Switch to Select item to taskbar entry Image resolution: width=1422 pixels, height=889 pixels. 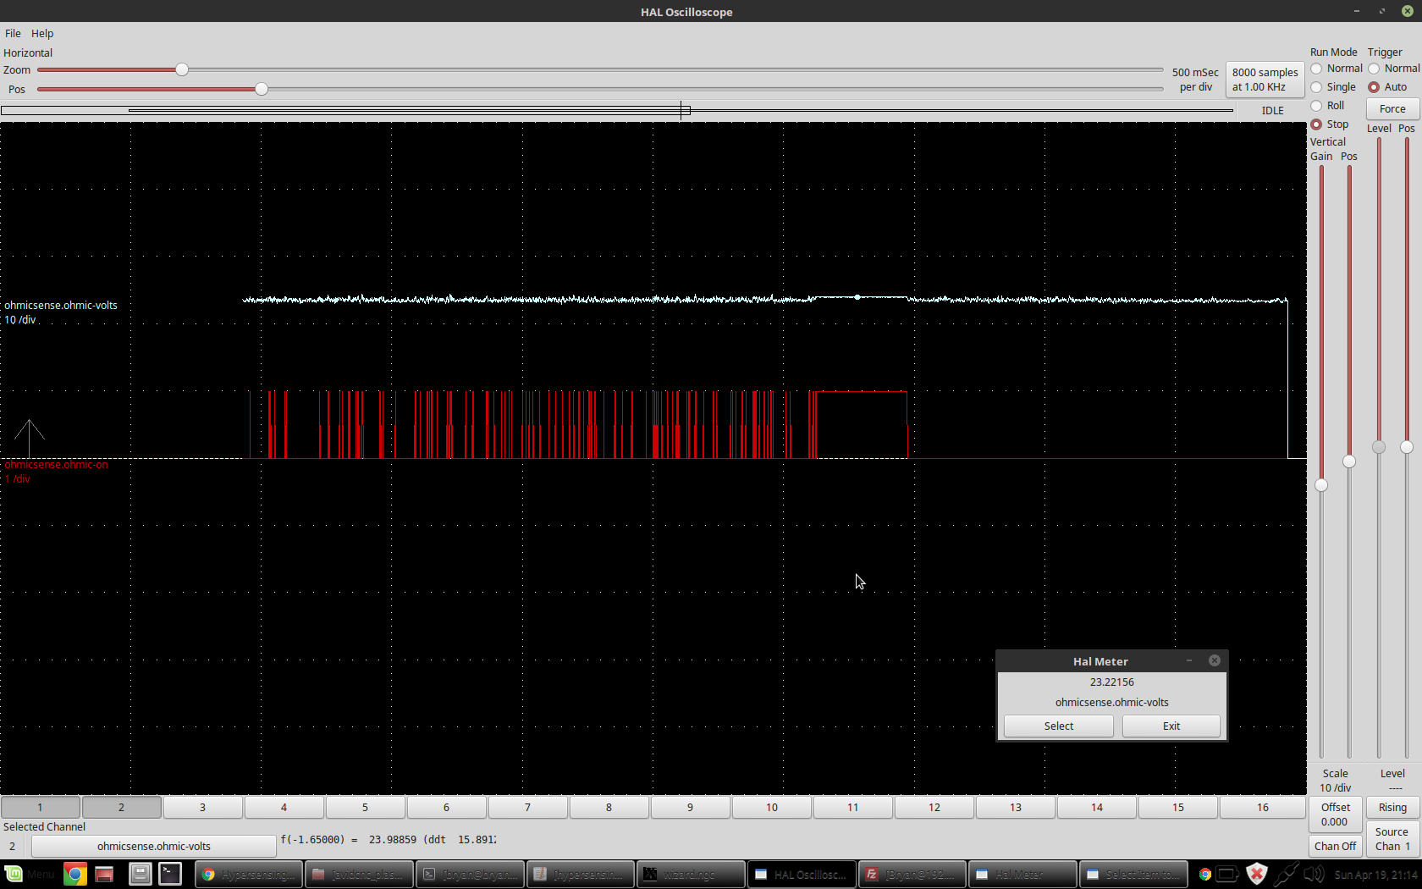point(1133,875)
